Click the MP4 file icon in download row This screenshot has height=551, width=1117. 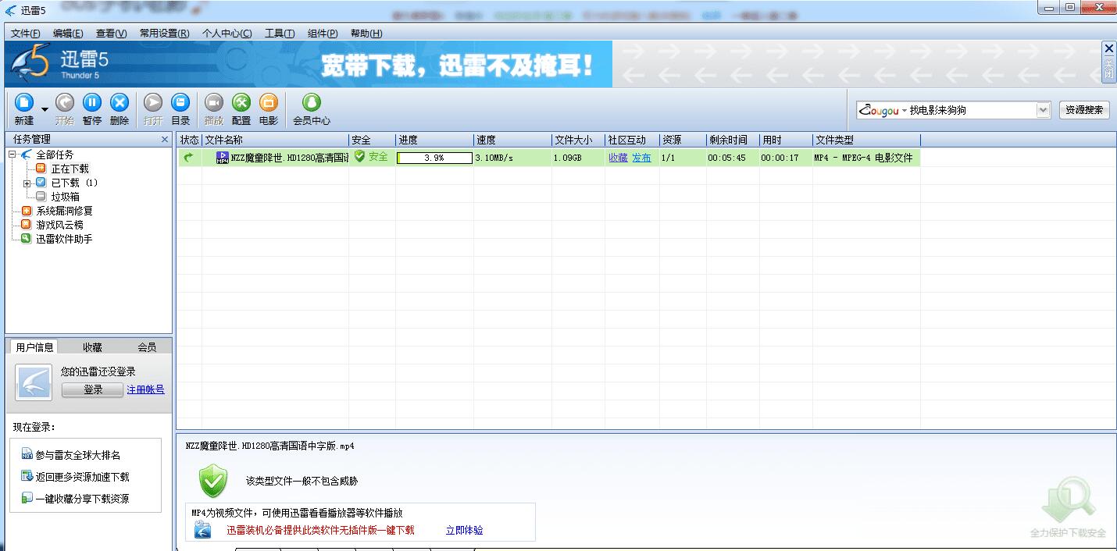pyautogui.click(x=223, y=158)
